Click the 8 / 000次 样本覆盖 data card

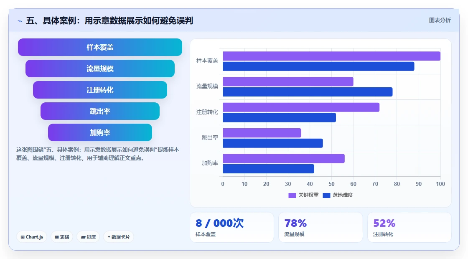coord(232,227)
